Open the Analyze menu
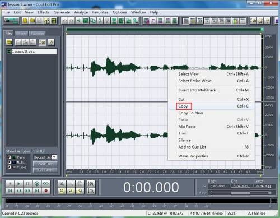This screenshot has width=280, height=218. point(81,12)
